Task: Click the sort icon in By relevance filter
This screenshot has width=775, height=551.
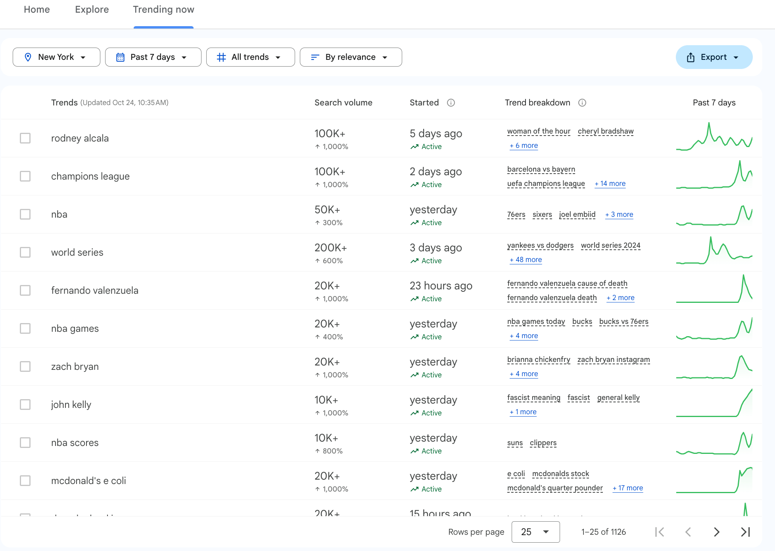Action: (315, 57)
